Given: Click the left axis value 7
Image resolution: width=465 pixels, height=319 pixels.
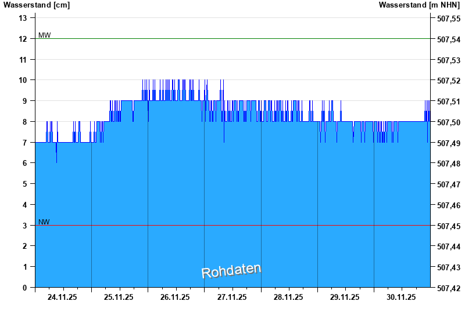Looking at the screenshot, I should tap(24, 143).
